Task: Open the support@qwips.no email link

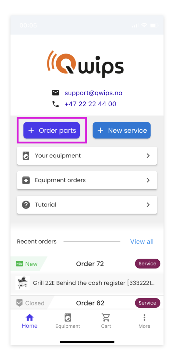Action: tap(93, 93)
